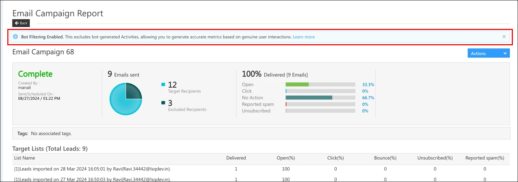Screen dimensions: 518x182
Task: Click the Reported spam 0% link
Action: coord(365,104)
